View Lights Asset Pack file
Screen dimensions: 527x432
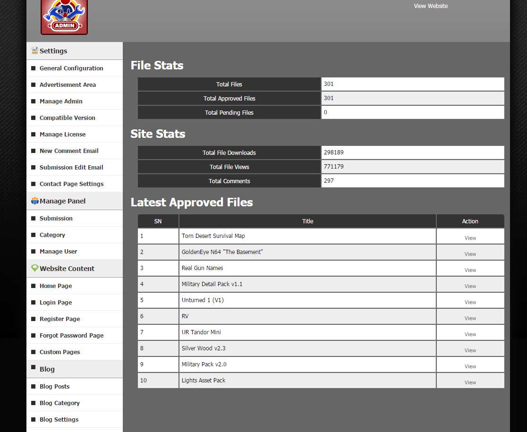point(470,382)
